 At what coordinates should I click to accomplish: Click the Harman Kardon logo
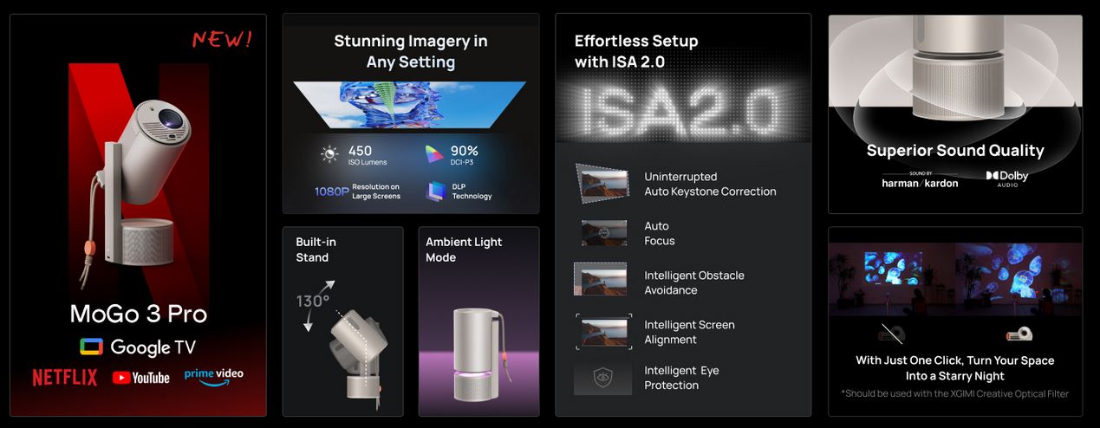point(920,180)
